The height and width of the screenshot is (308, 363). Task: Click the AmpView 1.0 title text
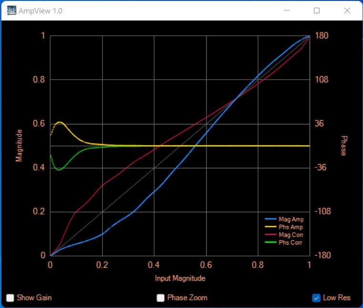pos(40,10)
